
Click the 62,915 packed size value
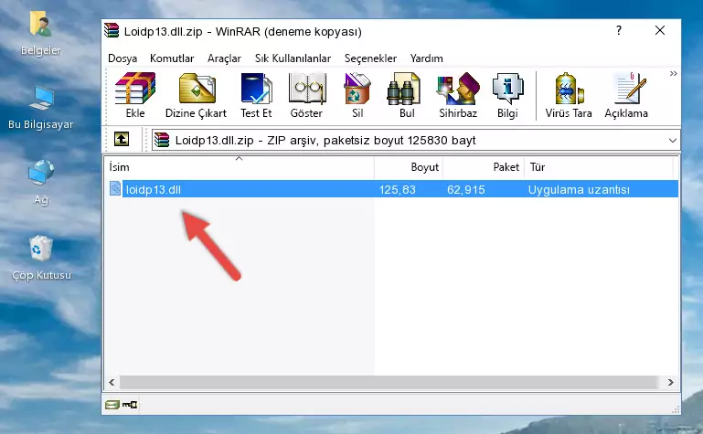coord(466,189)
